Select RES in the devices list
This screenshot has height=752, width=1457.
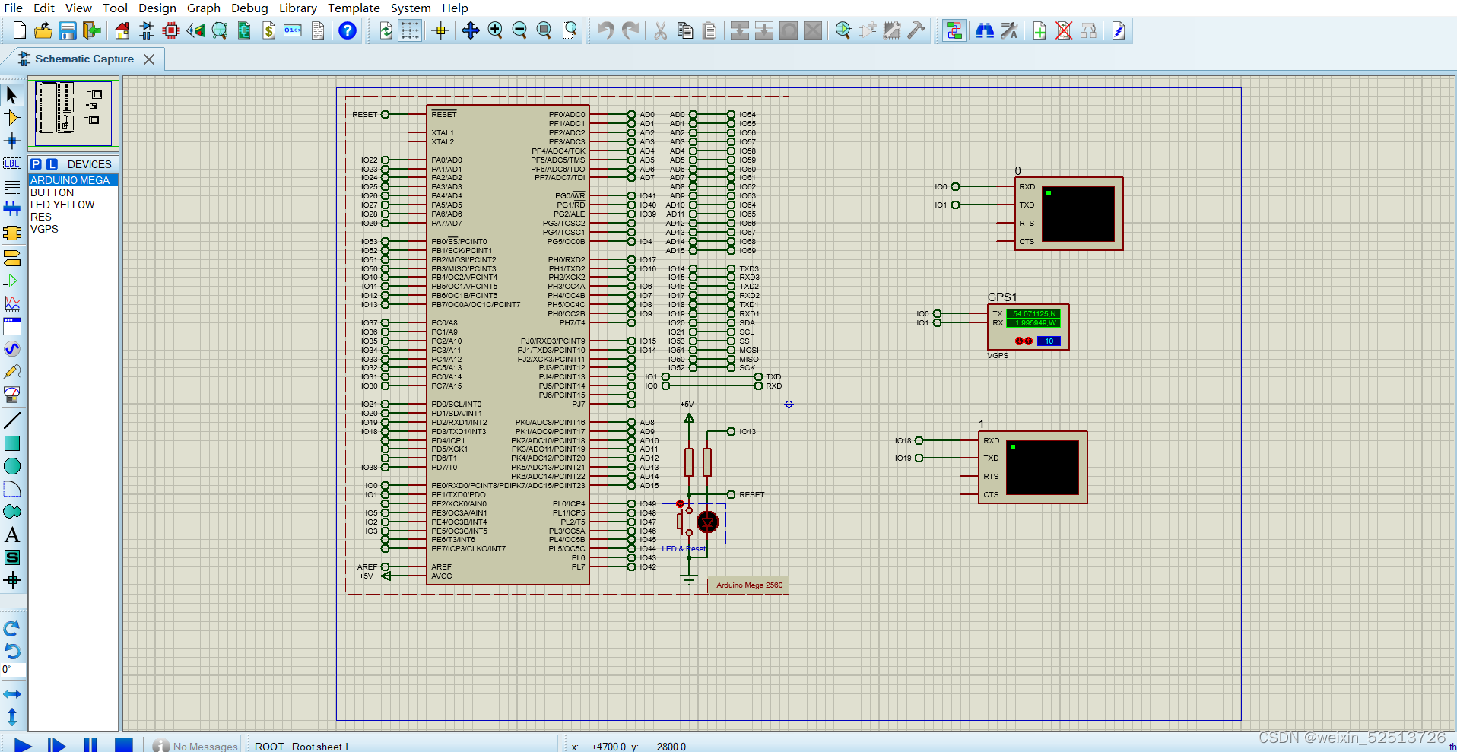[74, 217]
